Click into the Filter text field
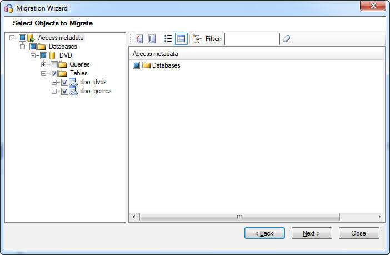The height and width of the screenshot is (255, 390). click(x=252, y=39)
